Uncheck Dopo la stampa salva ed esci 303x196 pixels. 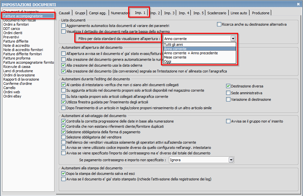[63, 174]
